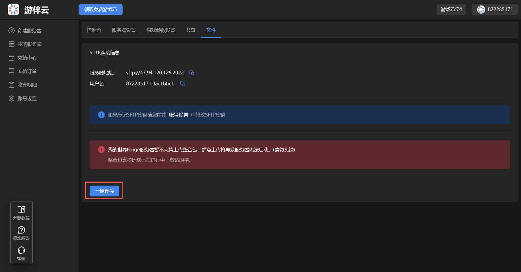This screenshot has width=521, height=272.
Task: Open 账号设置 in sidebar
Action: pos(27,99)
